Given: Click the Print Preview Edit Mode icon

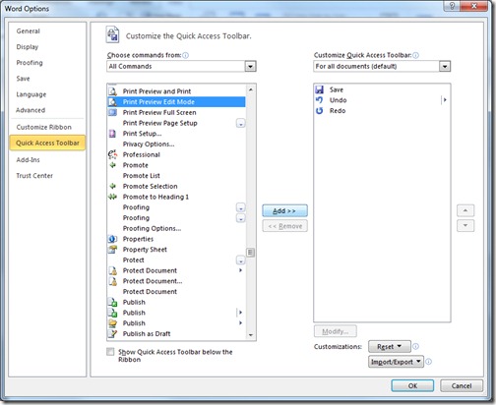Looking at the screenshot, I should (112, 102).
